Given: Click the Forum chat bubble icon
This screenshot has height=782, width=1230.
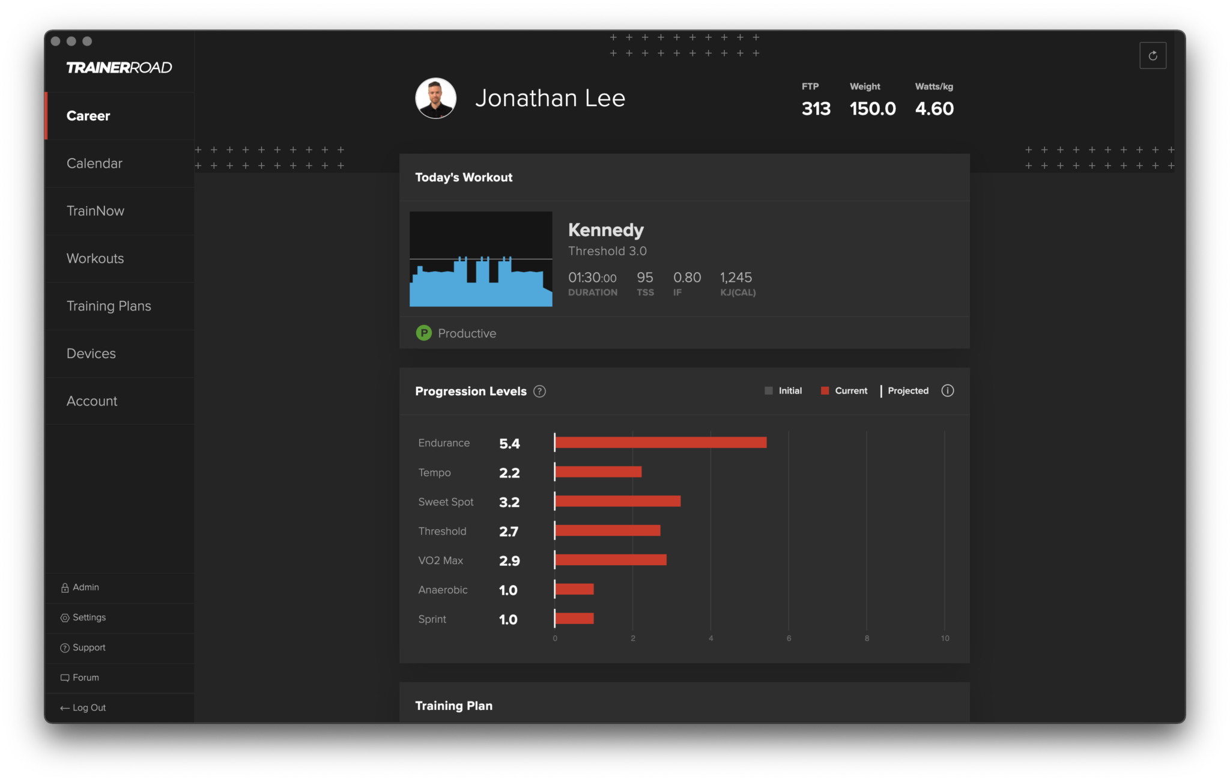Looking at the screenshot, I should pos(65,678).
